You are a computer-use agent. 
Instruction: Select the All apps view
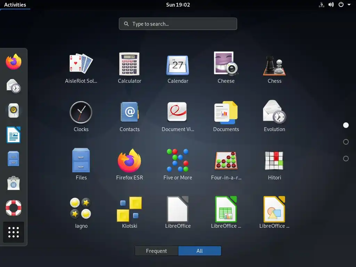(200, 251)
